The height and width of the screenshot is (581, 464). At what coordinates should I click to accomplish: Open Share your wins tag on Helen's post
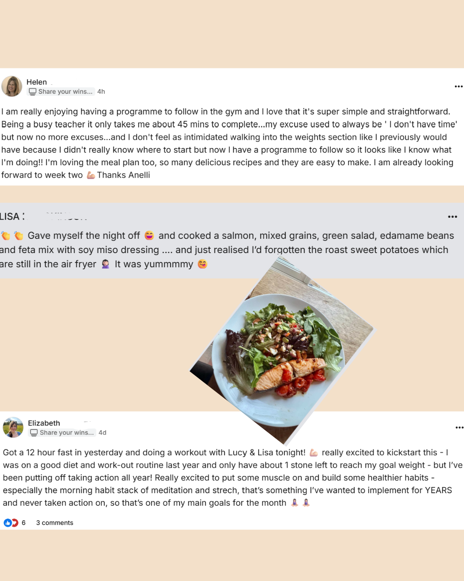pyautogui.click(x=61, y=92)
